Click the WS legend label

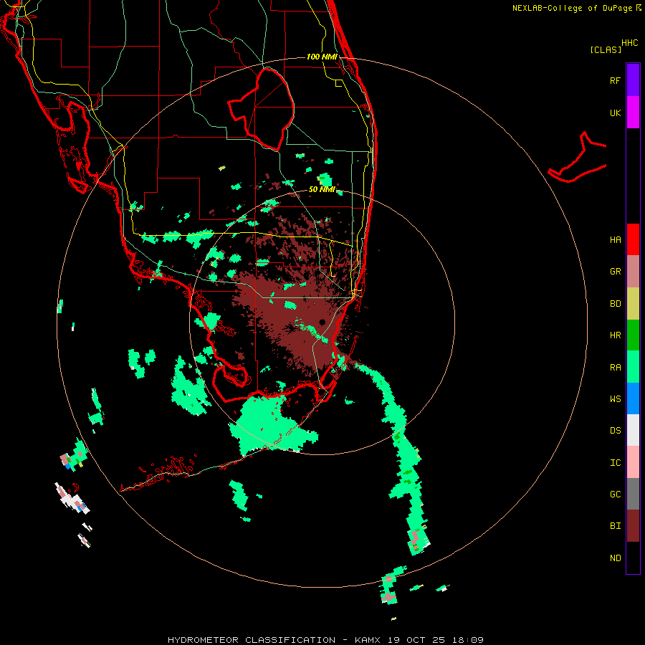pos(615,399)
